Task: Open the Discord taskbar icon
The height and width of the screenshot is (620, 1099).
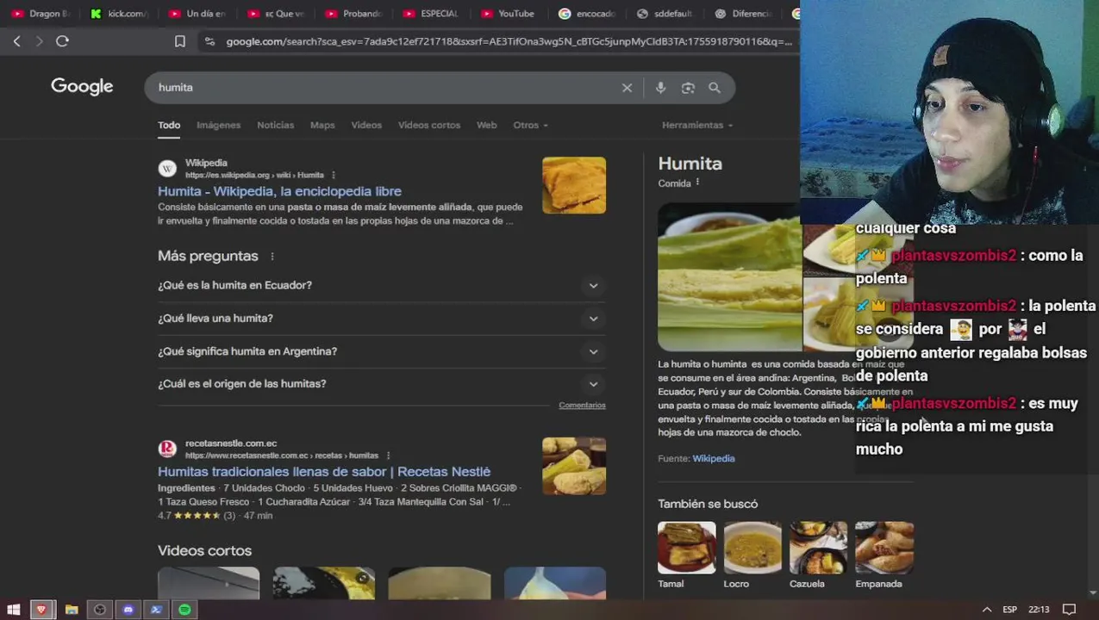Action: point(128,610)
